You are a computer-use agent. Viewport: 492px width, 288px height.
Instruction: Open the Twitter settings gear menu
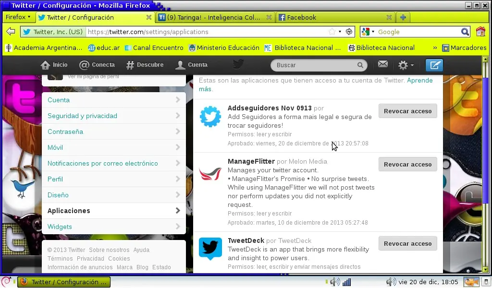click(x=406, y=65)
